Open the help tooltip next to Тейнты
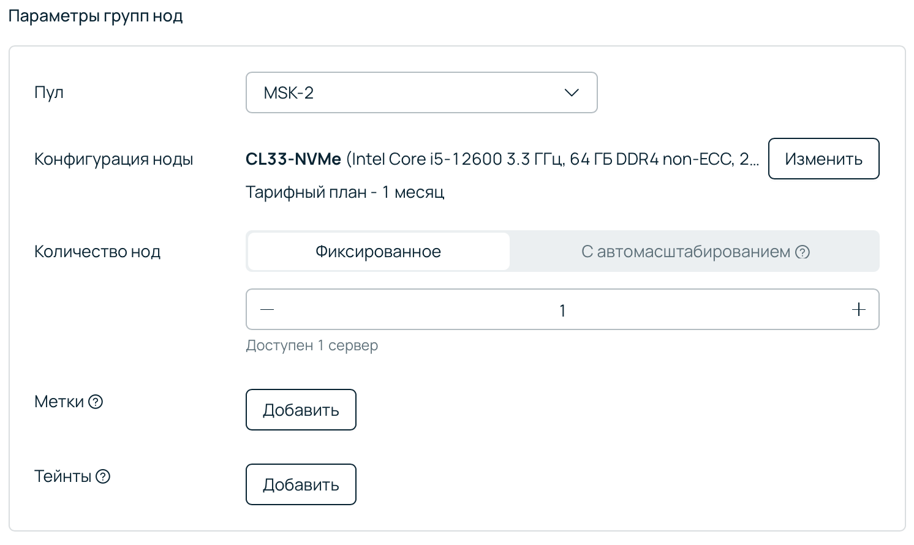The height and width of the screenshot is (545, 914). (x=104, y=477)
